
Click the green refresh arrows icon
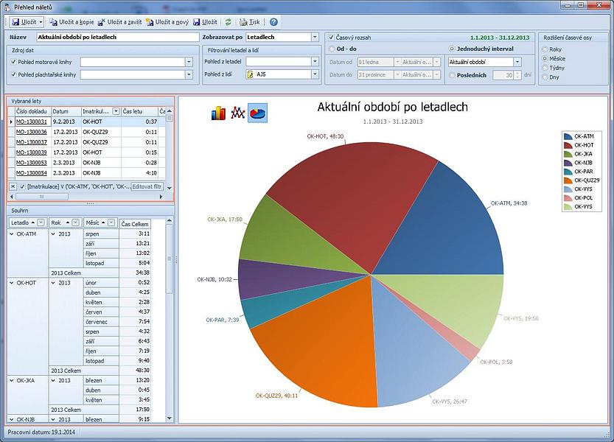coord(228,23)
